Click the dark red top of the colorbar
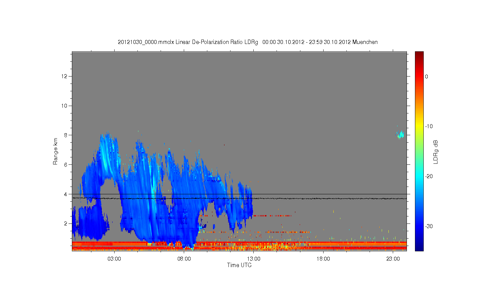The image size is (504, 302). point(419,54)
